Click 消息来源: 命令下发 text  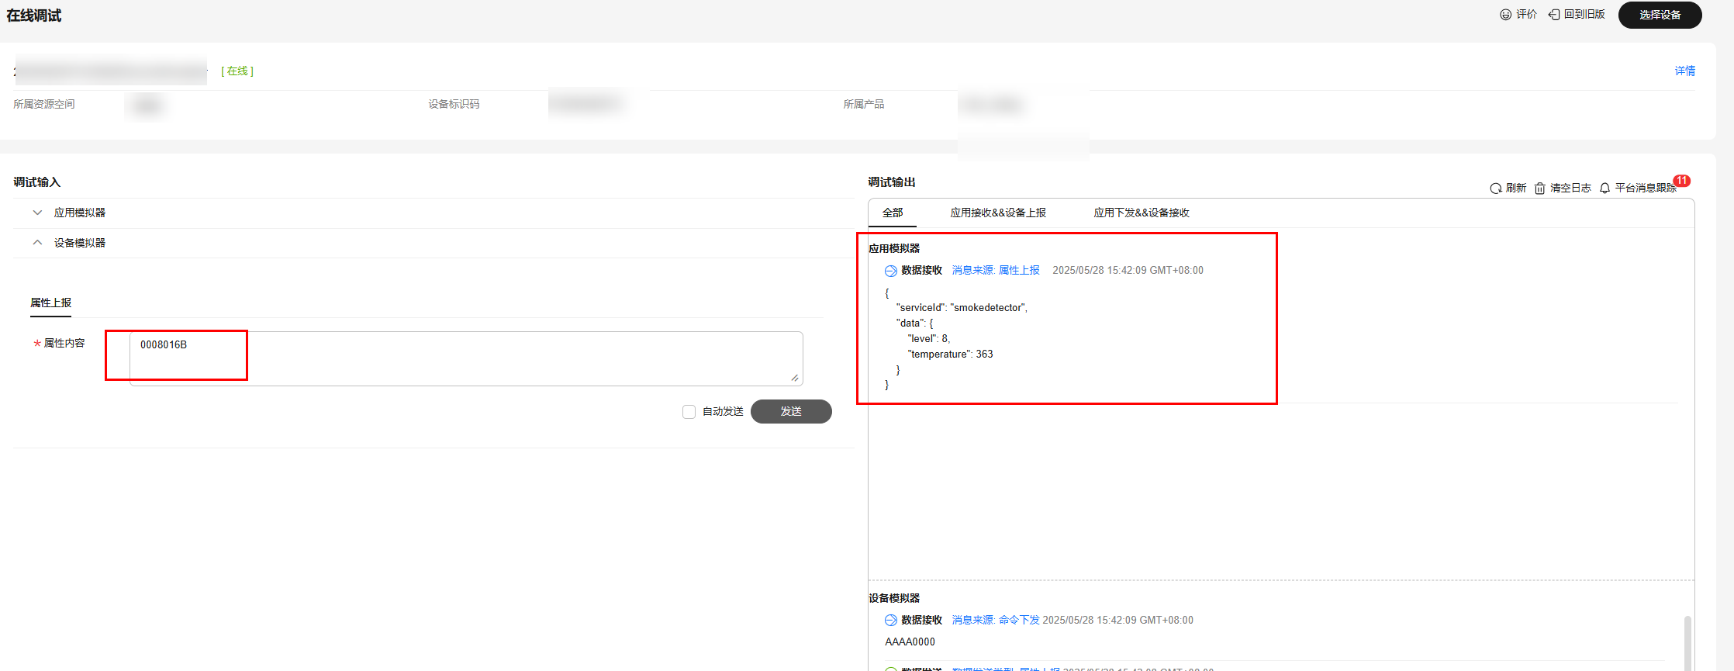point(996,621)
